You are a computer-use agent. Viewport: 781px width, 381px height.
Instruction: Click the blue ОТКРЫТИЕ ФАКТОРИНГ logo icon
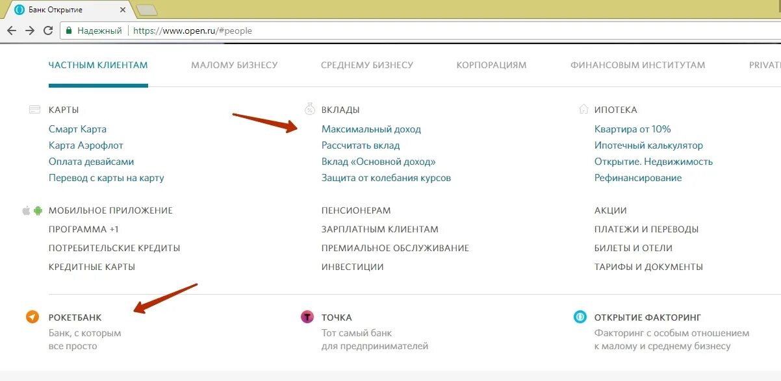[x=579, y=317]
